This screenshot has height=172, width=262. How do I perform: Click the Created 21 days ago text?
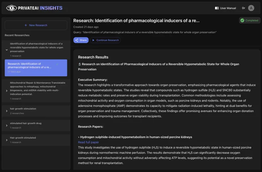pyautogui.click(x=86, y=27)
